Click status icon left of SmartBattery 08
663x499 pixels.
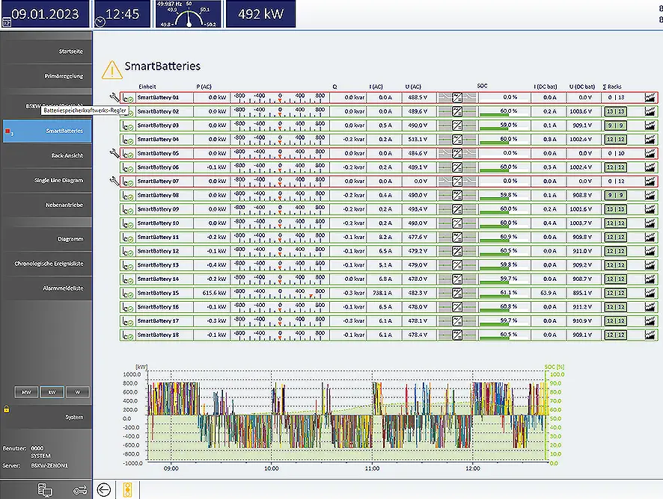(128, 196)
